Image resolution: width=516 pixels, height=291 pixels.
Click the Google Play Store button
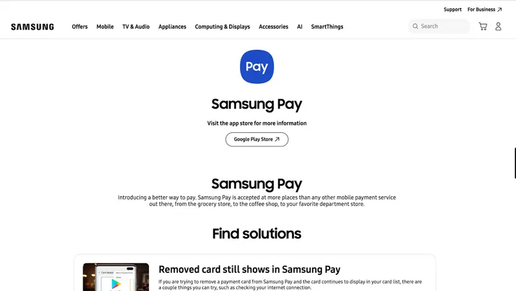[x=257, y=139]
